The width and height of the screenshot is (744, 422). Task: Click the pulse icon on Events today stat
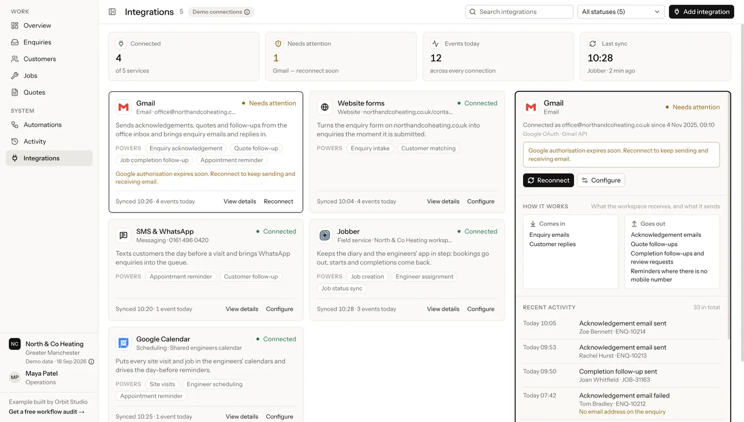tap(435, 44)
